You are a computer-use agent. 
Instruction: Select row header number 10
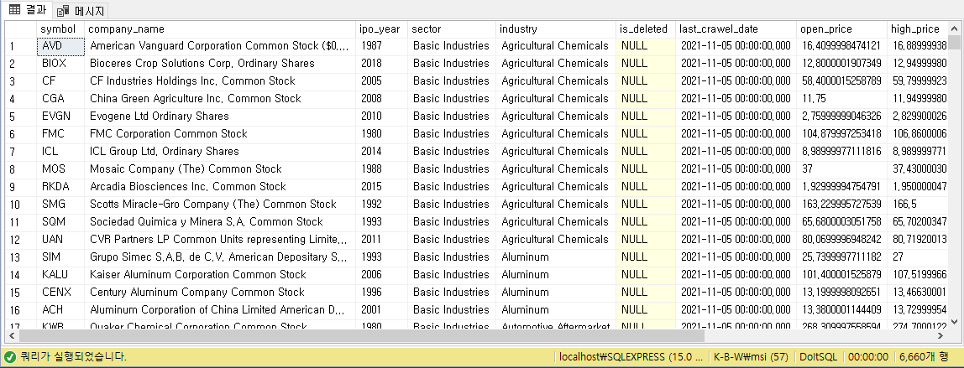(21, 205)
